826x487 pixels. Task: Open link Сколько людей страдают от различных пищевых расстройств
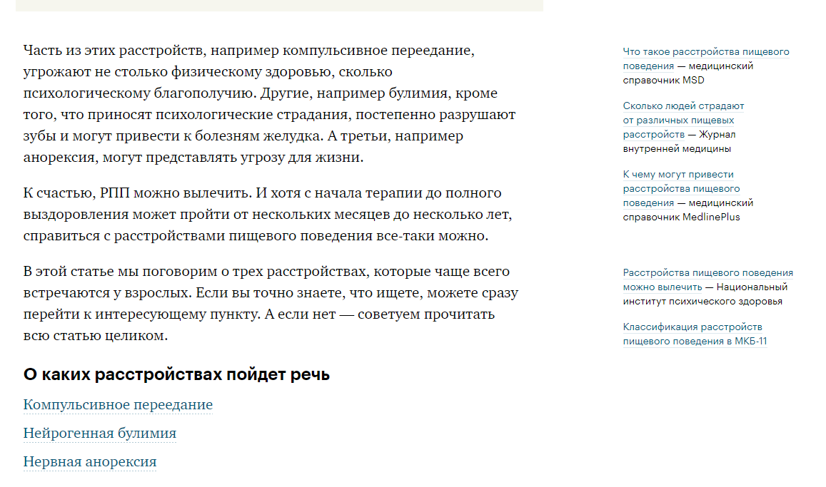683,120
